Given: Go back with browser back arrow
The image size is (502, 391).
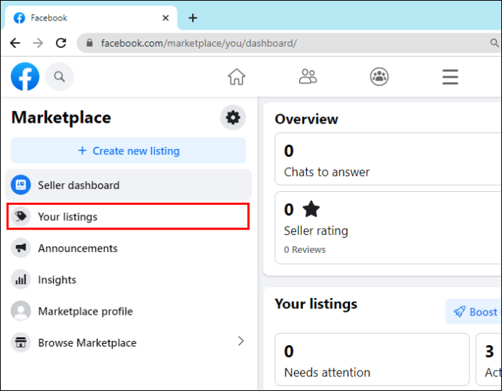Looking at the screenshot, I should 15,43.
